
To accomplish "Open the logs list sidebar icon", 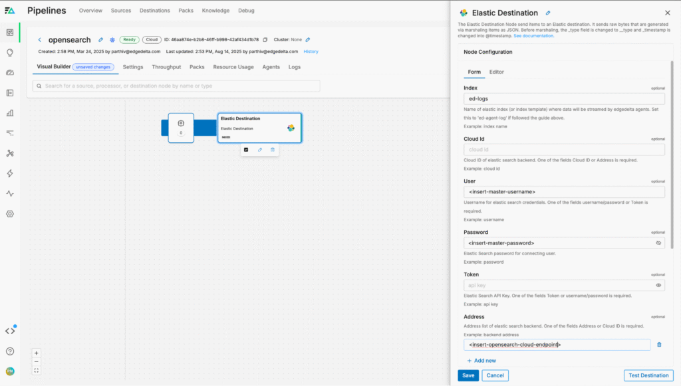I will (x=10, y=93).
